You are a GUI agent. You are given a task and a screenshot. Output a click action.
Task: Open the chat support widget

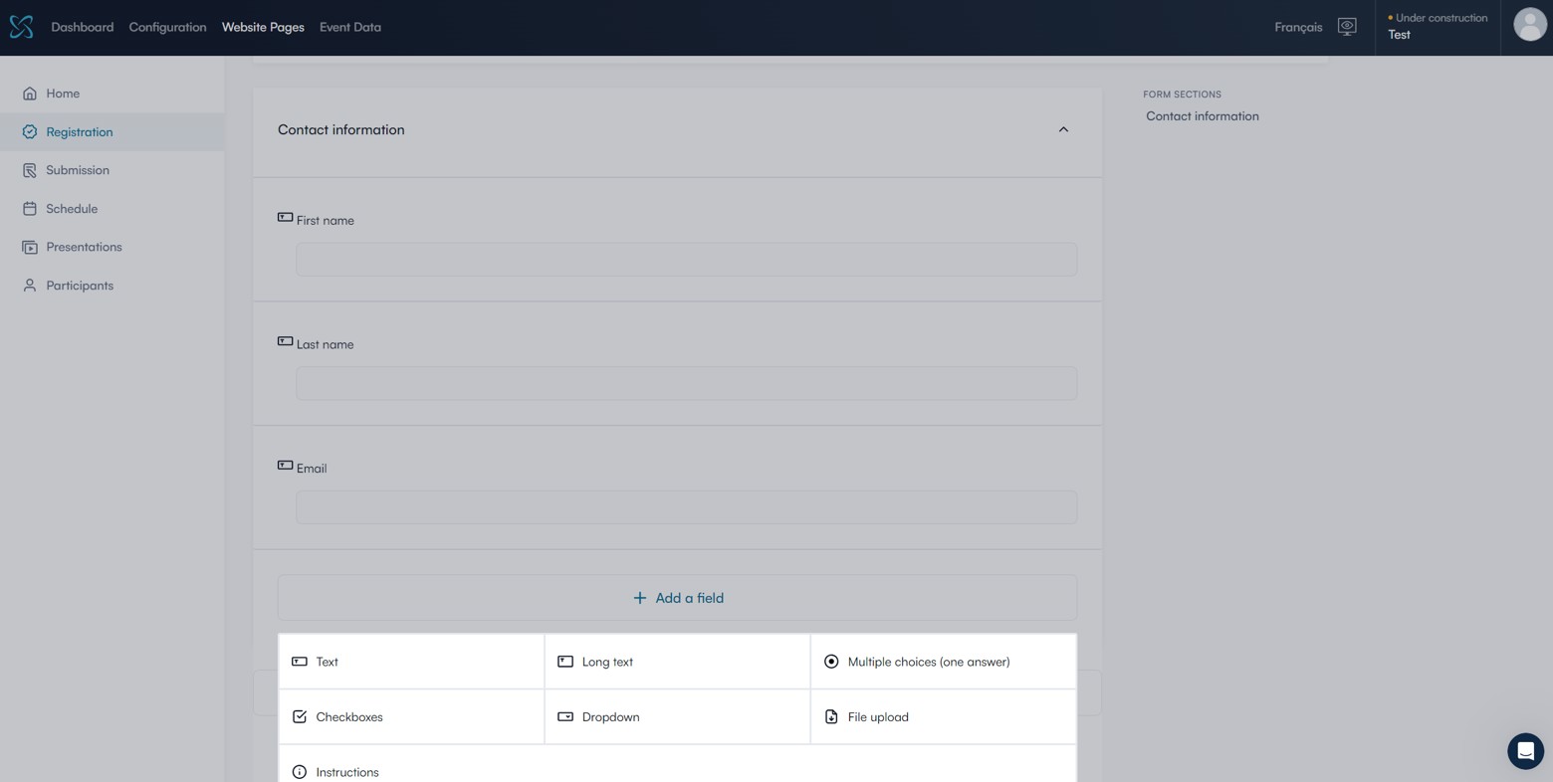click(1524, 751)
